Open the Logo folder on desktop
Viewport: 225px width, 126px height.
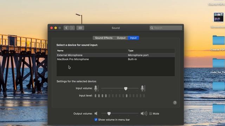[219, 86]
